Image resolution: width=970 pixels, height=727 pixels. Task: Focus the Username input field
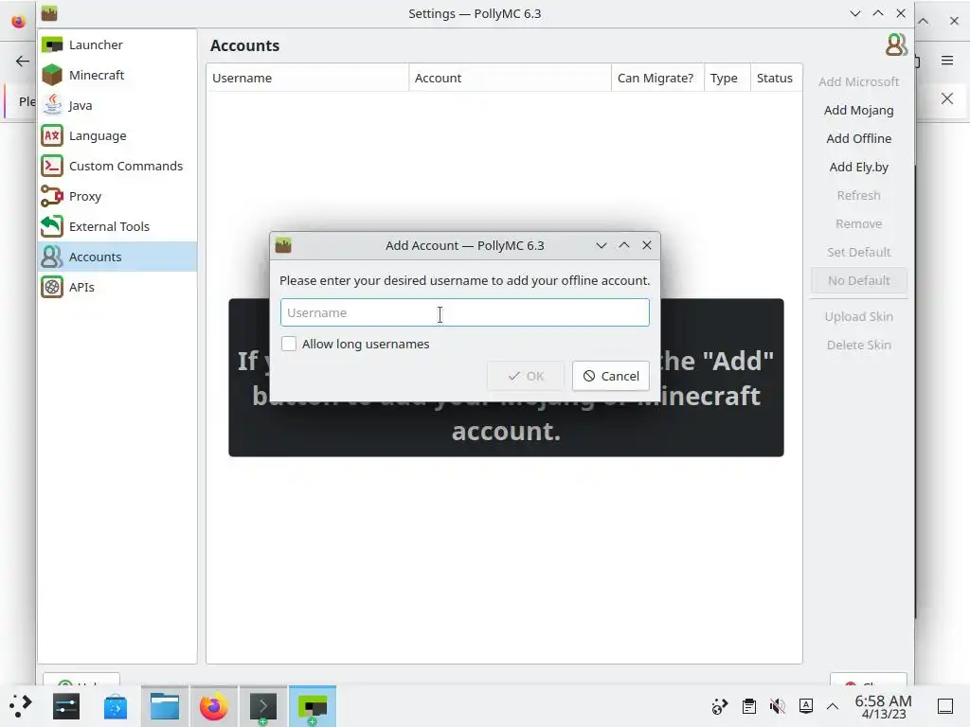464,312
